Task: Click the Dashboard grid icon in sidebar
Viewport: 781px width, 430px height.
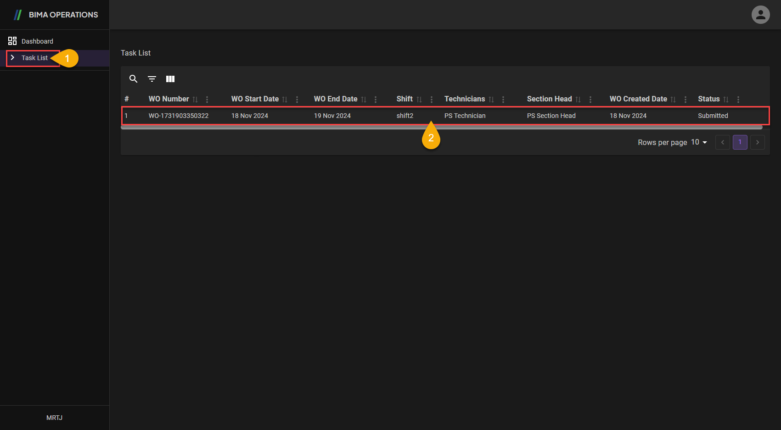Action: (12, 41)
